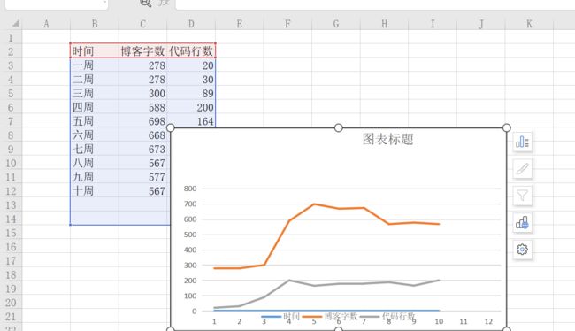Viewport: 575px width, 331px height.
Task: Select row 13 header
Action: pyautogui.click(x=11, y=204)
